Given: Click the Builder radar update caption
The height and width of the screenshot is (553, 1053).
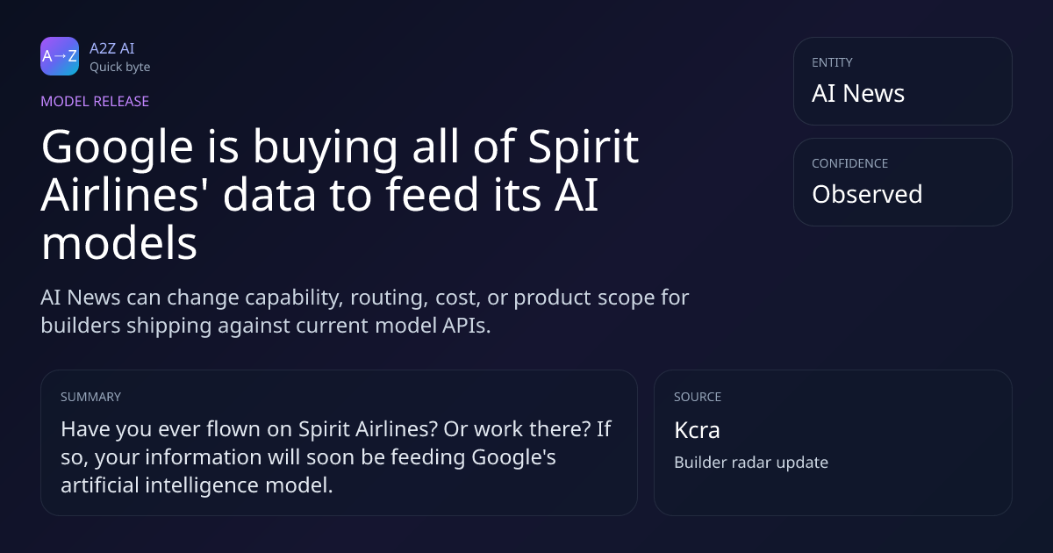Looking at the screenshot, I should 750,462.
